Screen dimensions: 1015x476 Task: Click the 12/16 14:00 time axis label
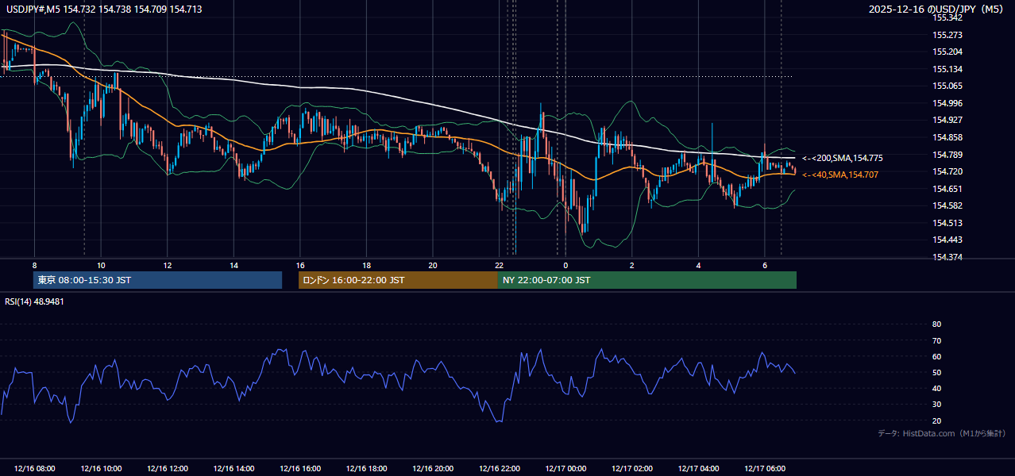click(233, 469)
